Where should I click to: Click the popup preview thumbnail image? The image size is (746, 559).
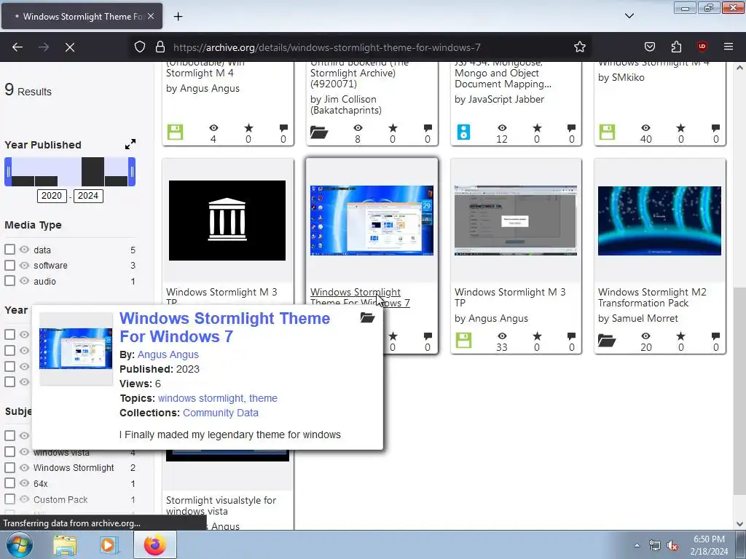coord(76,349)
